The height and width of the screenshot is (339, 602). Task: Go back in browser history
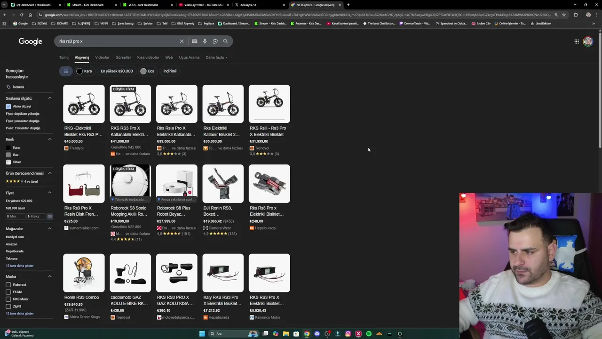click(x=5, y=15)
